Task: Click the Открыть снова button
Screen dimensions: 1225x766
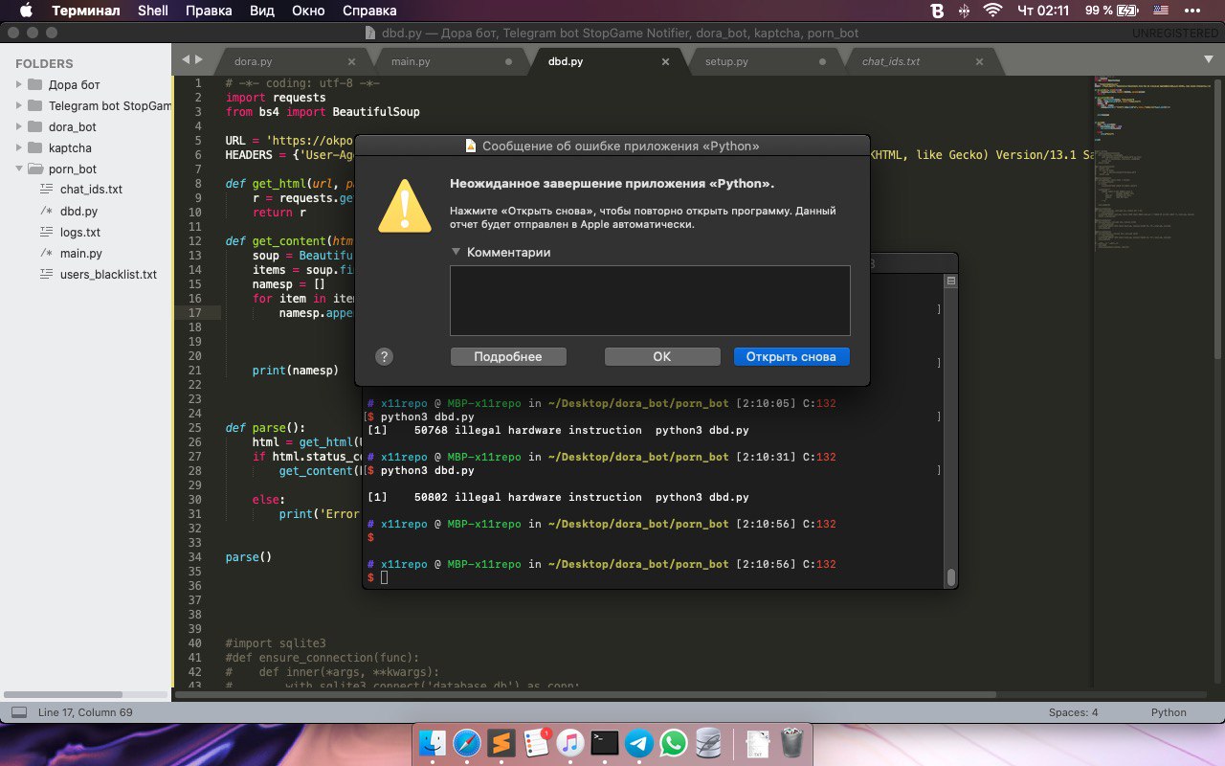Action: point(791,356)
